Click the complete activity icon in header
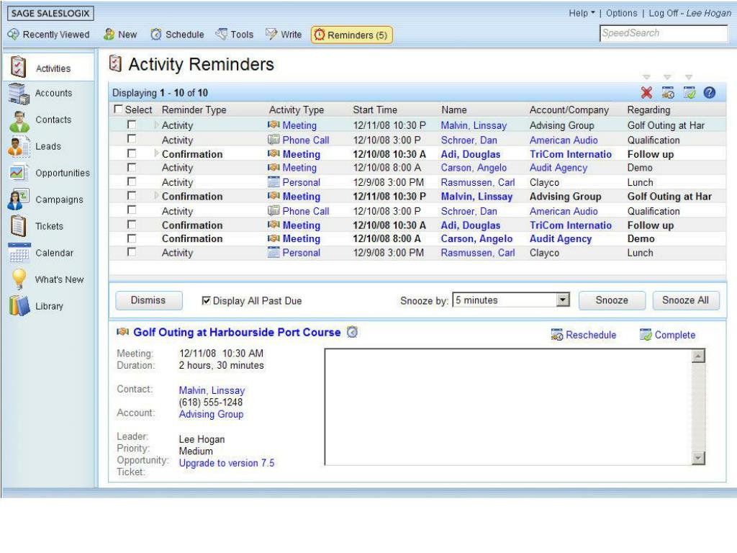Image resolution: width=737 pixels, height=553 pixels. pyautogui.click(x=689, y=93)
